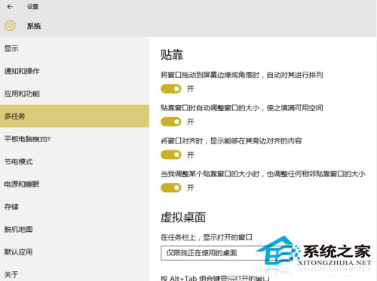Toggle resizing adjacent snapped windows together

[171, 187]
